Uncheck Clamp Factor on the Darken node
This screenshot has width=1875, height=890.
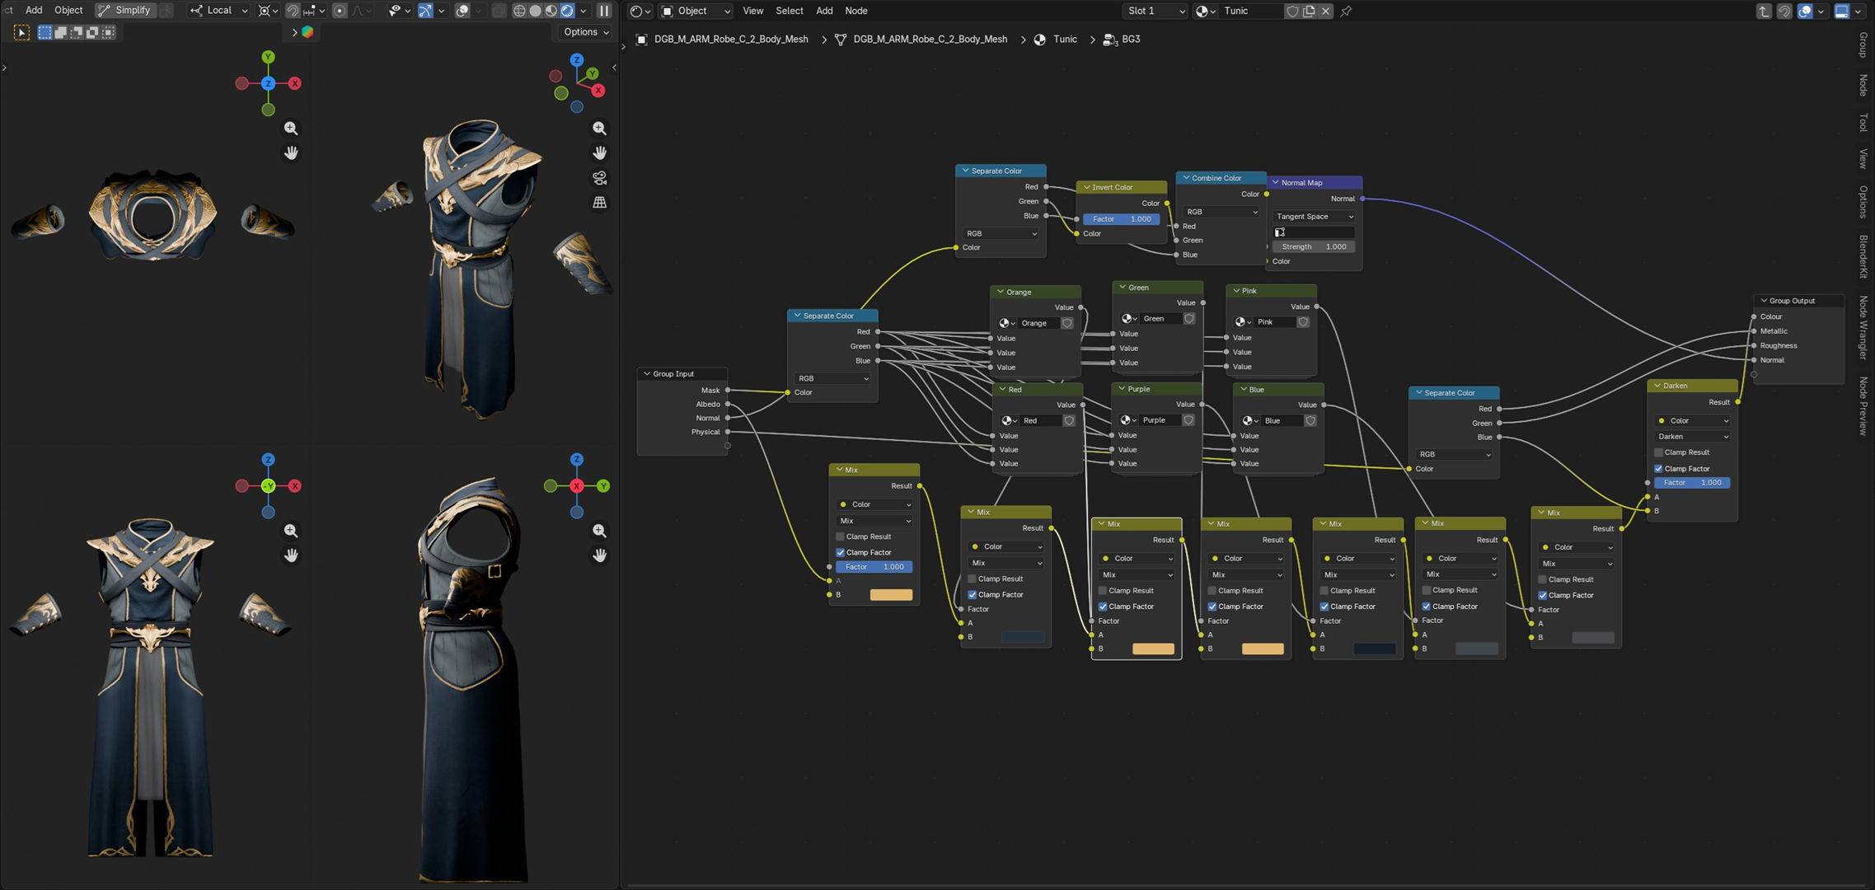tap(1658, 468)
